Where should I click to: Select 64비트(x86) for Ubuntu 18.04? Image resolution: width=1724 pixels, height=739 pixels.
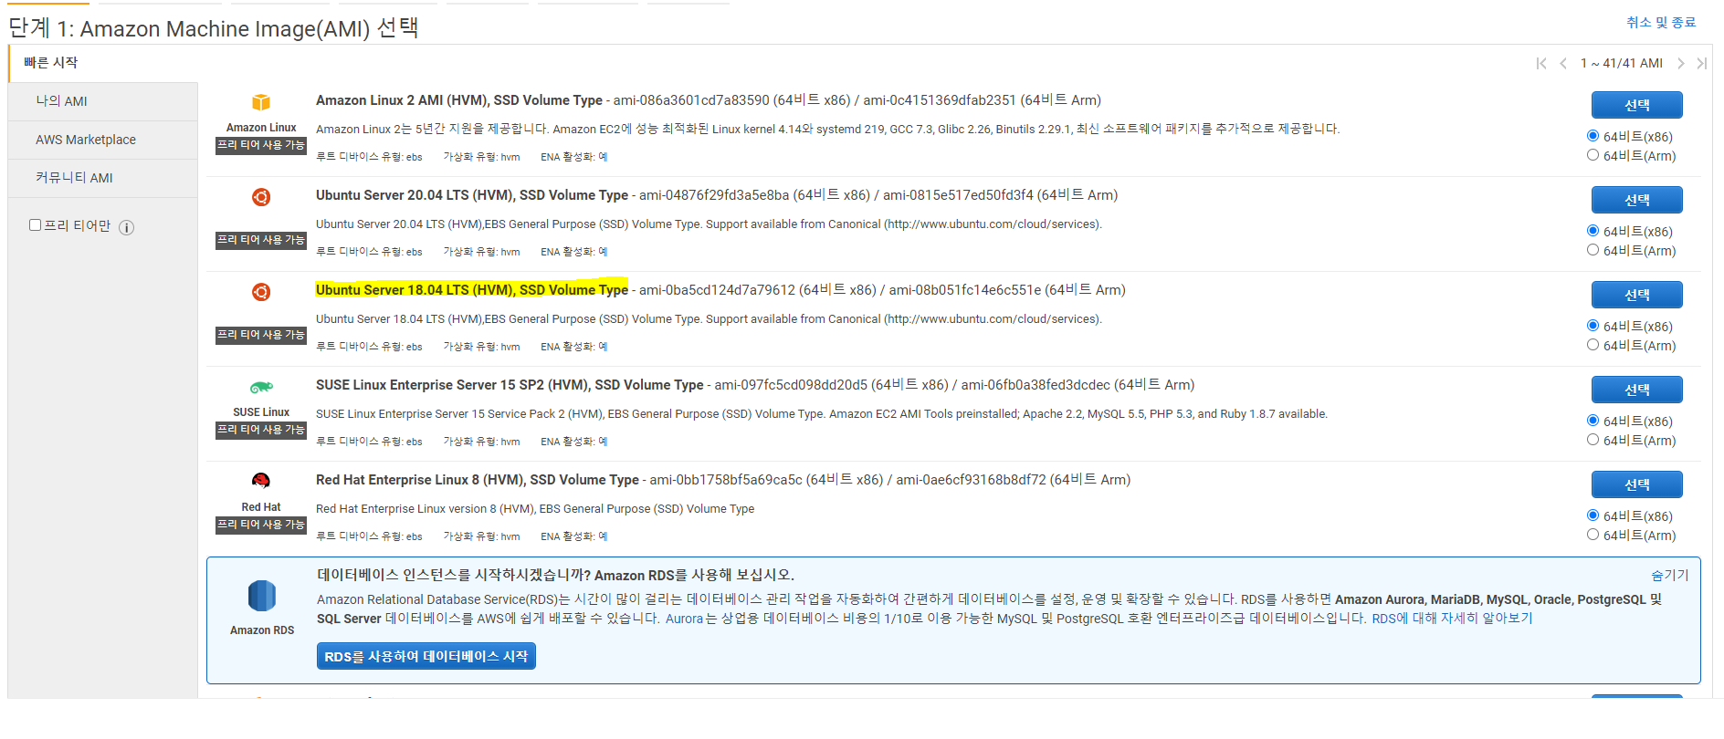[x=1593, y=326]
